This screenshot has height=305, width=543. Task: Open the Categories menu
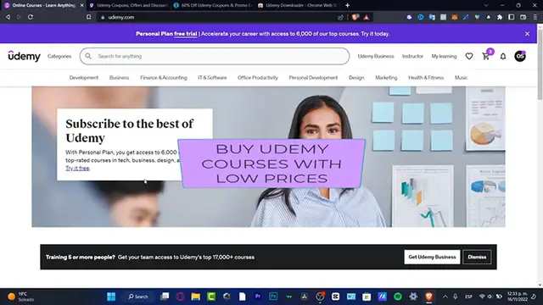click(x=59, y=57)
